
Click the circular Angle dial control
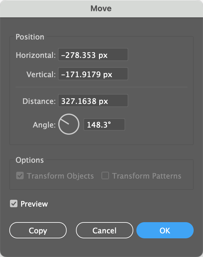tap(69, 124)
